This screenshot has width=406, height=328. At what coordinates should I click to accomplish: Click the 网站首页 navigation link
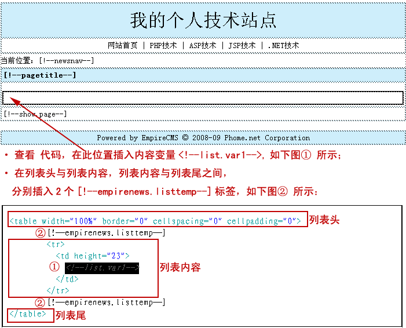click(122, 45)
